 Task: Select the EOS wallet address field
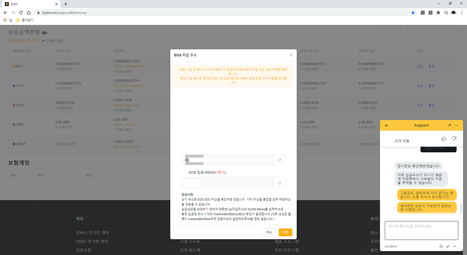tap(228, 160)
